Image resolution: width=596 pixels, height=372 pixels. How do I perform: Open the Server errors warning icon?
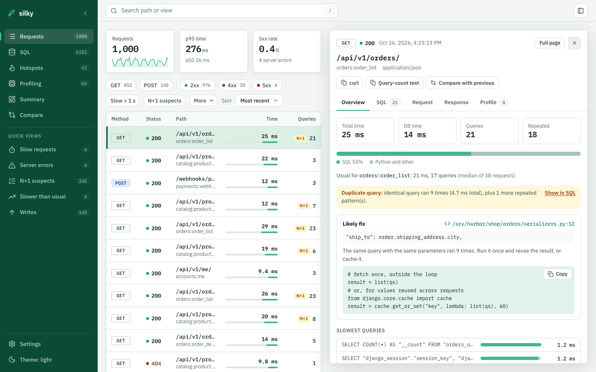pyautogui.click(x=12, y=165)
